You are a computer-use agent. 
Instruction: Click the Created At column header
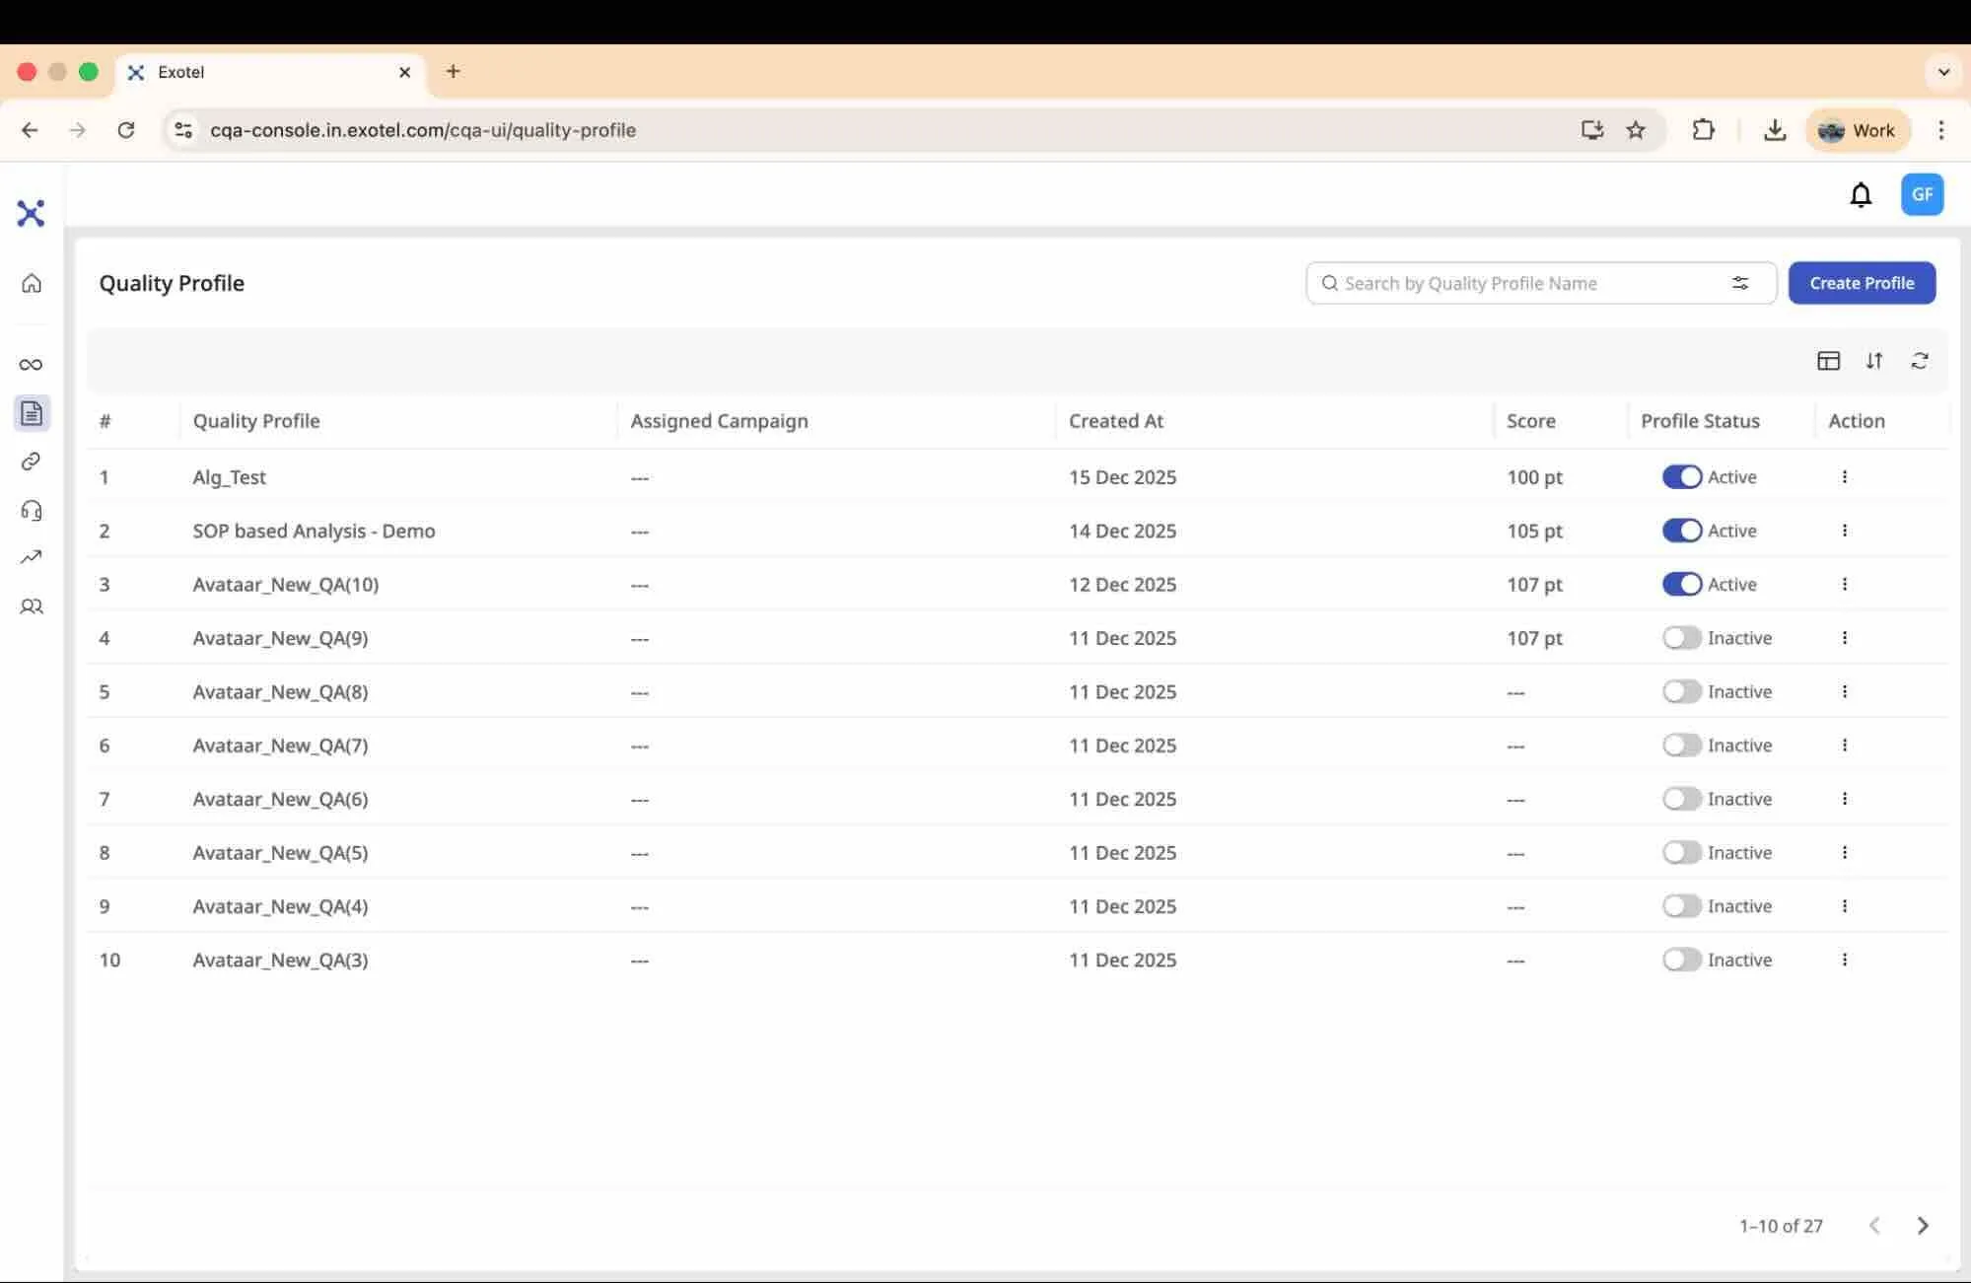click(1115, 421)
